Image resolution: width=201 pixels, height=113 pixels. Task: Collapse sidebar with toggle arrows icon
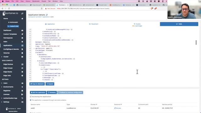tap(22, 13)
